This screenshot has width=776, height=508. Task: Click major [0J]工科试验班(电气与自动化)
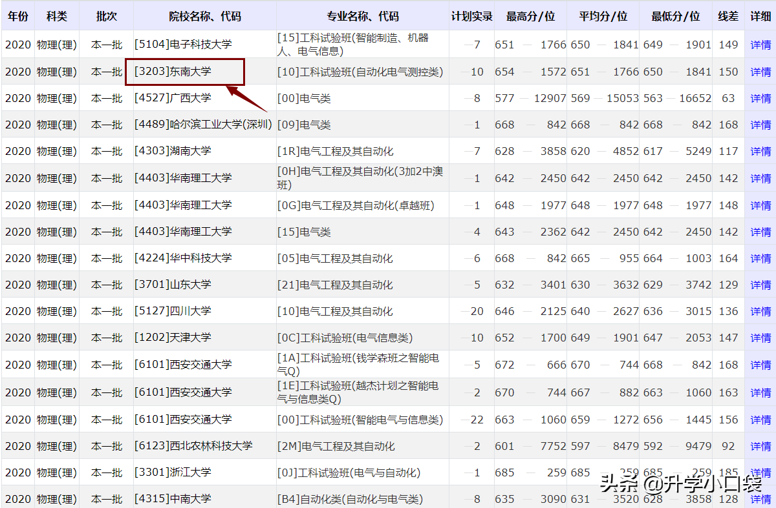pyautogui.click(x=349, y=472)
